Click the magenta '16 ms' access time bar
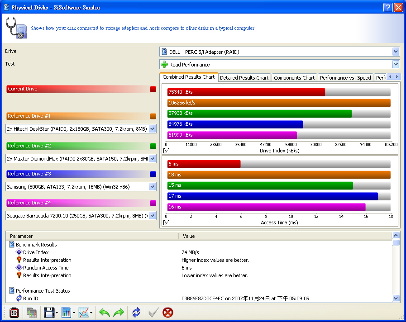The height and width of the screenshot is (322, 406). (x=267, y=207)
